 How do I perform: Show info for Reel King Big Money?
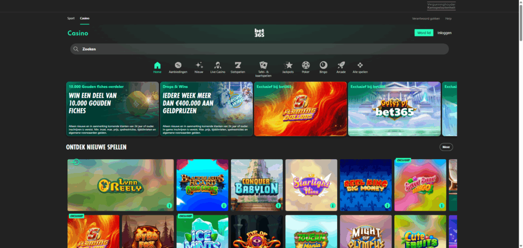coord(387,206)
